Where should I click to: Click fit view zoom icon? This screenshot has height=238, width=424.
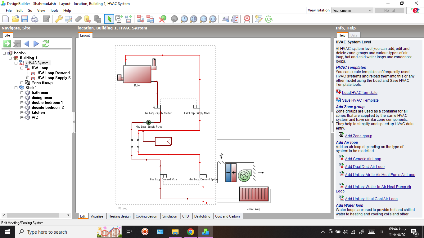coord(194,19)
